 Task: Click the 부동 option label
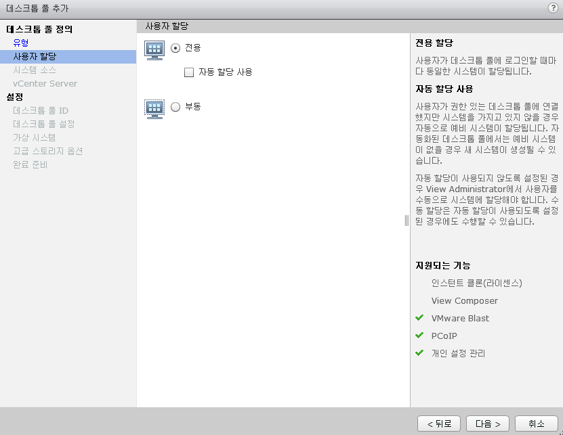(193, 106)
